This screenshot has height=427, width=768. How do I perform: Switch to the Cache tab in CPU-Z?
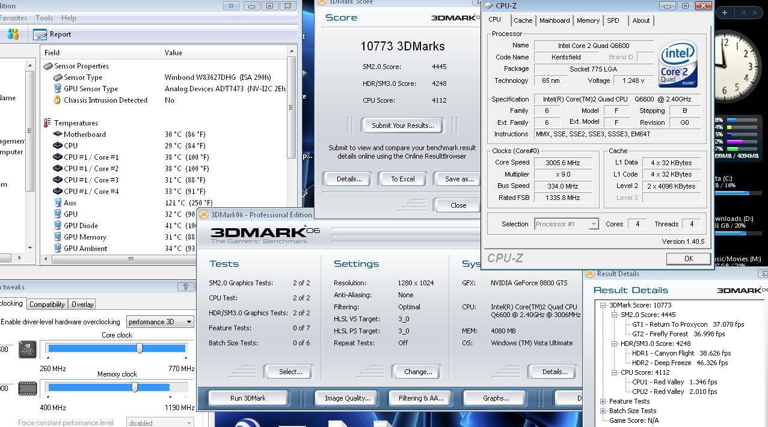coord(523,20)
